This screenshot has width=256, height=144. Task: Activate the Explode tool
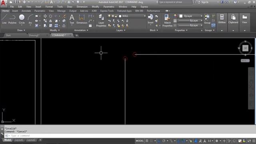tap(64, 21)
